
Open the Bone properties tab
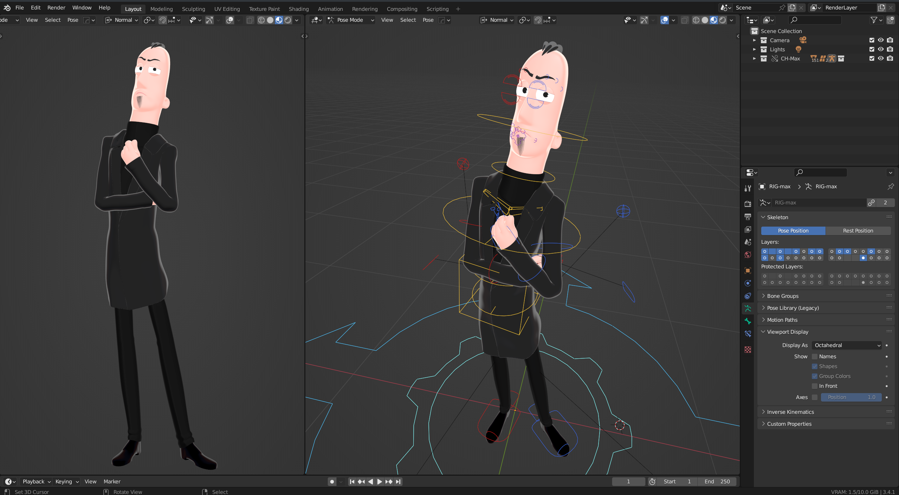[x=748, y=321]
